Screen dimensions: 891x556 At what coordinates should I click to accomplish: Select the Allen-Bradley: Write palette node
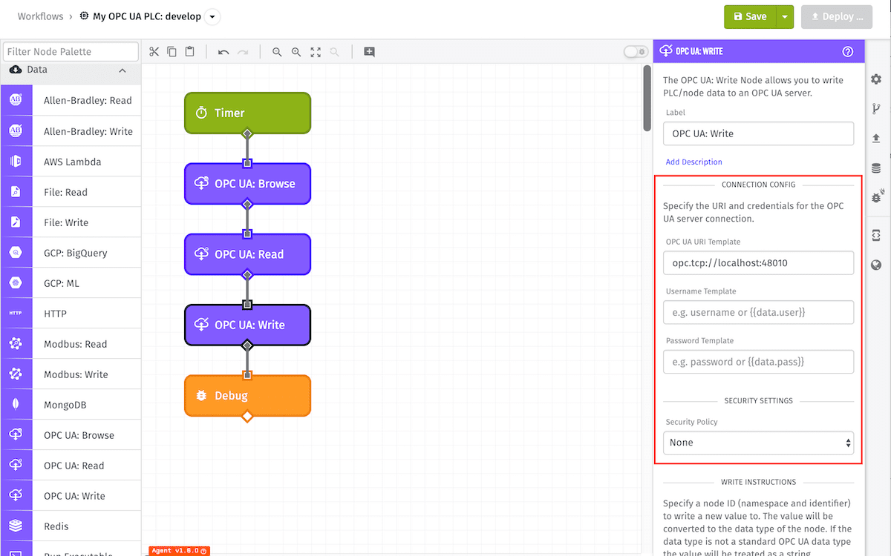tap(71, 131)
